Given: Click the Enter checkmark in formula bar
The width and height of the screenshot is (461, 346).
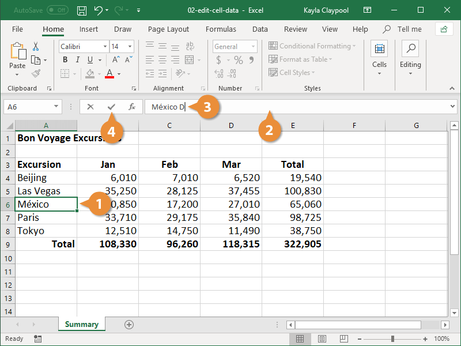Looking at the screenshot, I should click(x=111, y=107).
